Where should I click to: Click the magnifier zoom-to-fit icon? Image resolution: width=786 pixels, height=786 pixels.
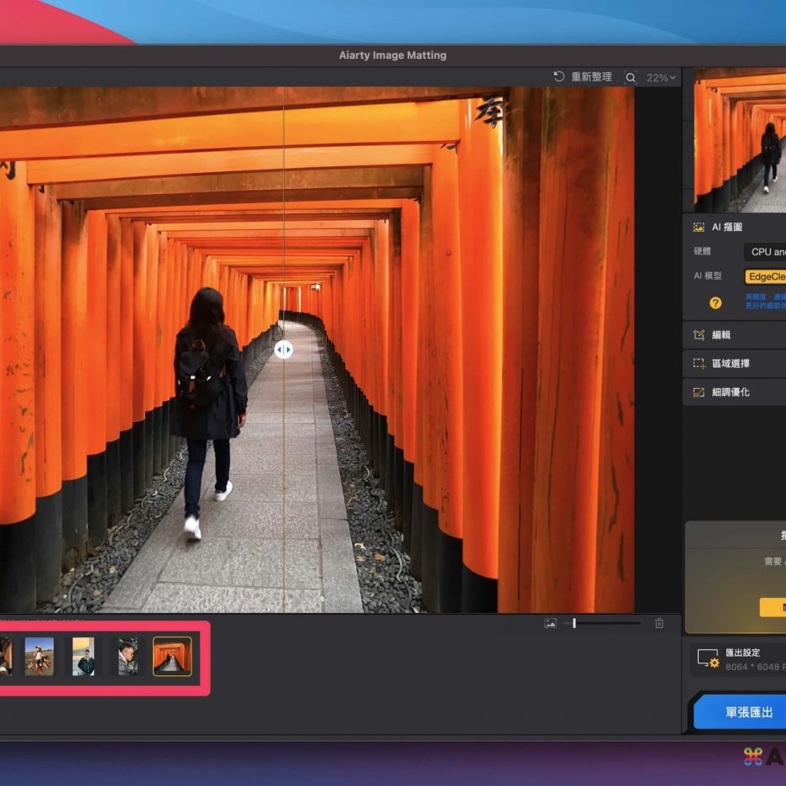tap(631, 77)
